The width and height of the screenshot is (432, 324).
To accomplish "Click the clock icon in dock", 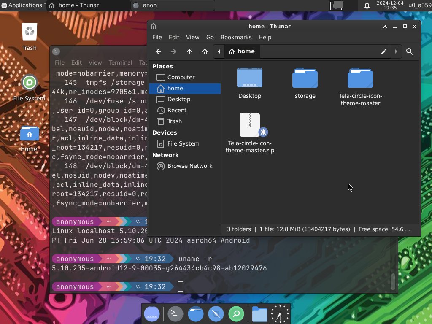I will [x=280, y=314].
